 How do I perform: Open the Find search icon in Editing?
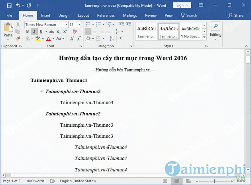[216, 26]
